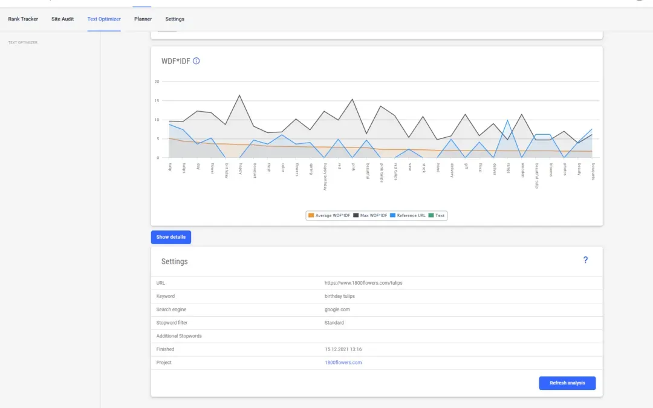Screen dimensions: 653x408
Task: Open the top Settings tab
Action: [175, 19]
